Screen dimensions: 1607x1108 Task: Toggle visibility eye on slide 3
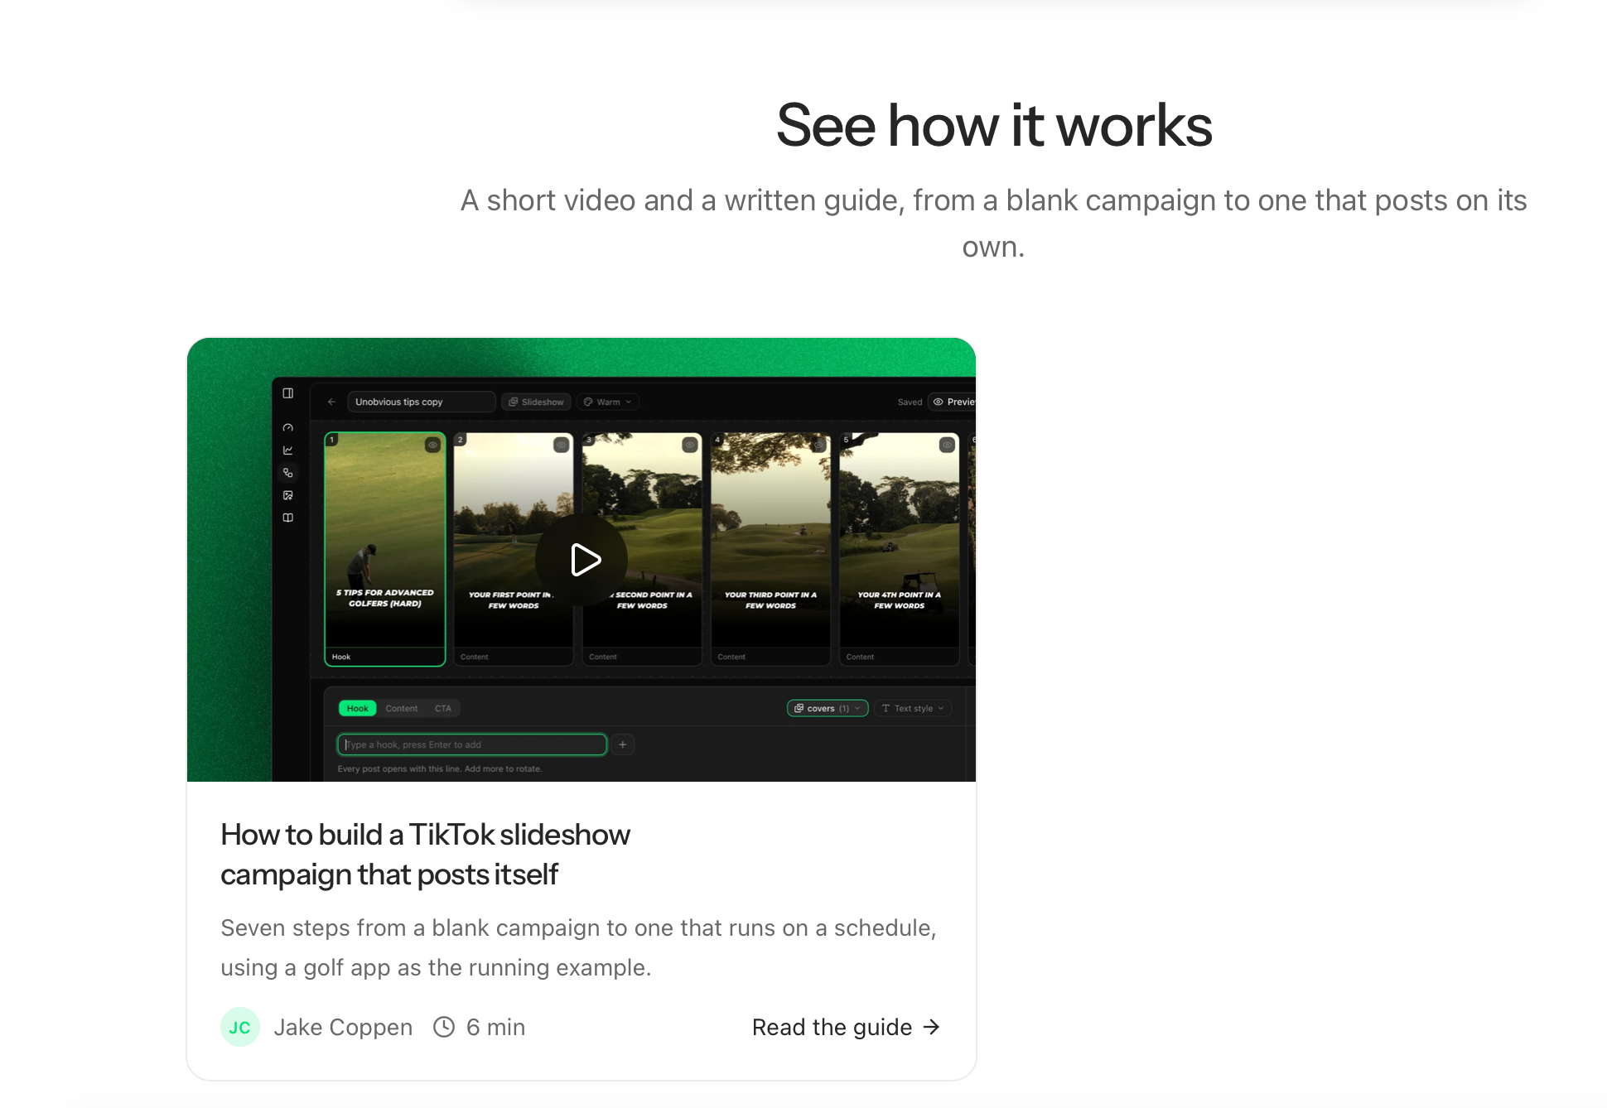pyautogui.click(x=689, y=445)
